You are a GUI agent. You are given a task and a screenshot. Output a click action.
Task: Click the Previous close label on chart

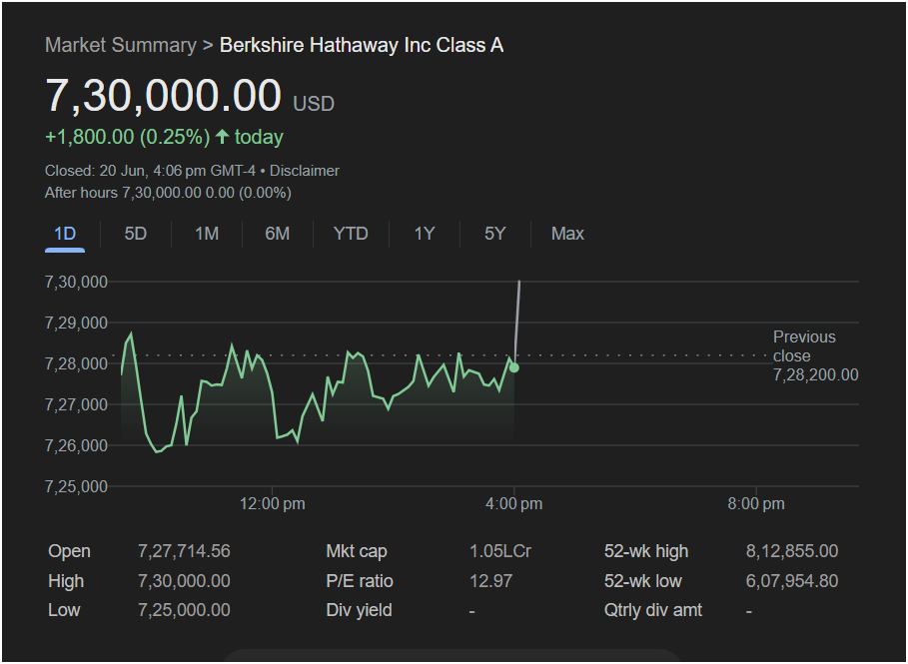804,346
